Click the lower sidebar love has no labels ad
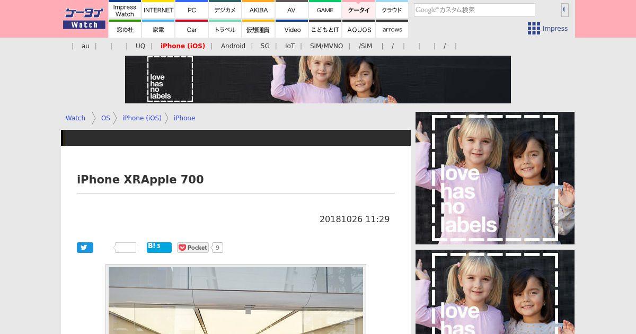Screen dimensions: 636x334 point(495,292)
